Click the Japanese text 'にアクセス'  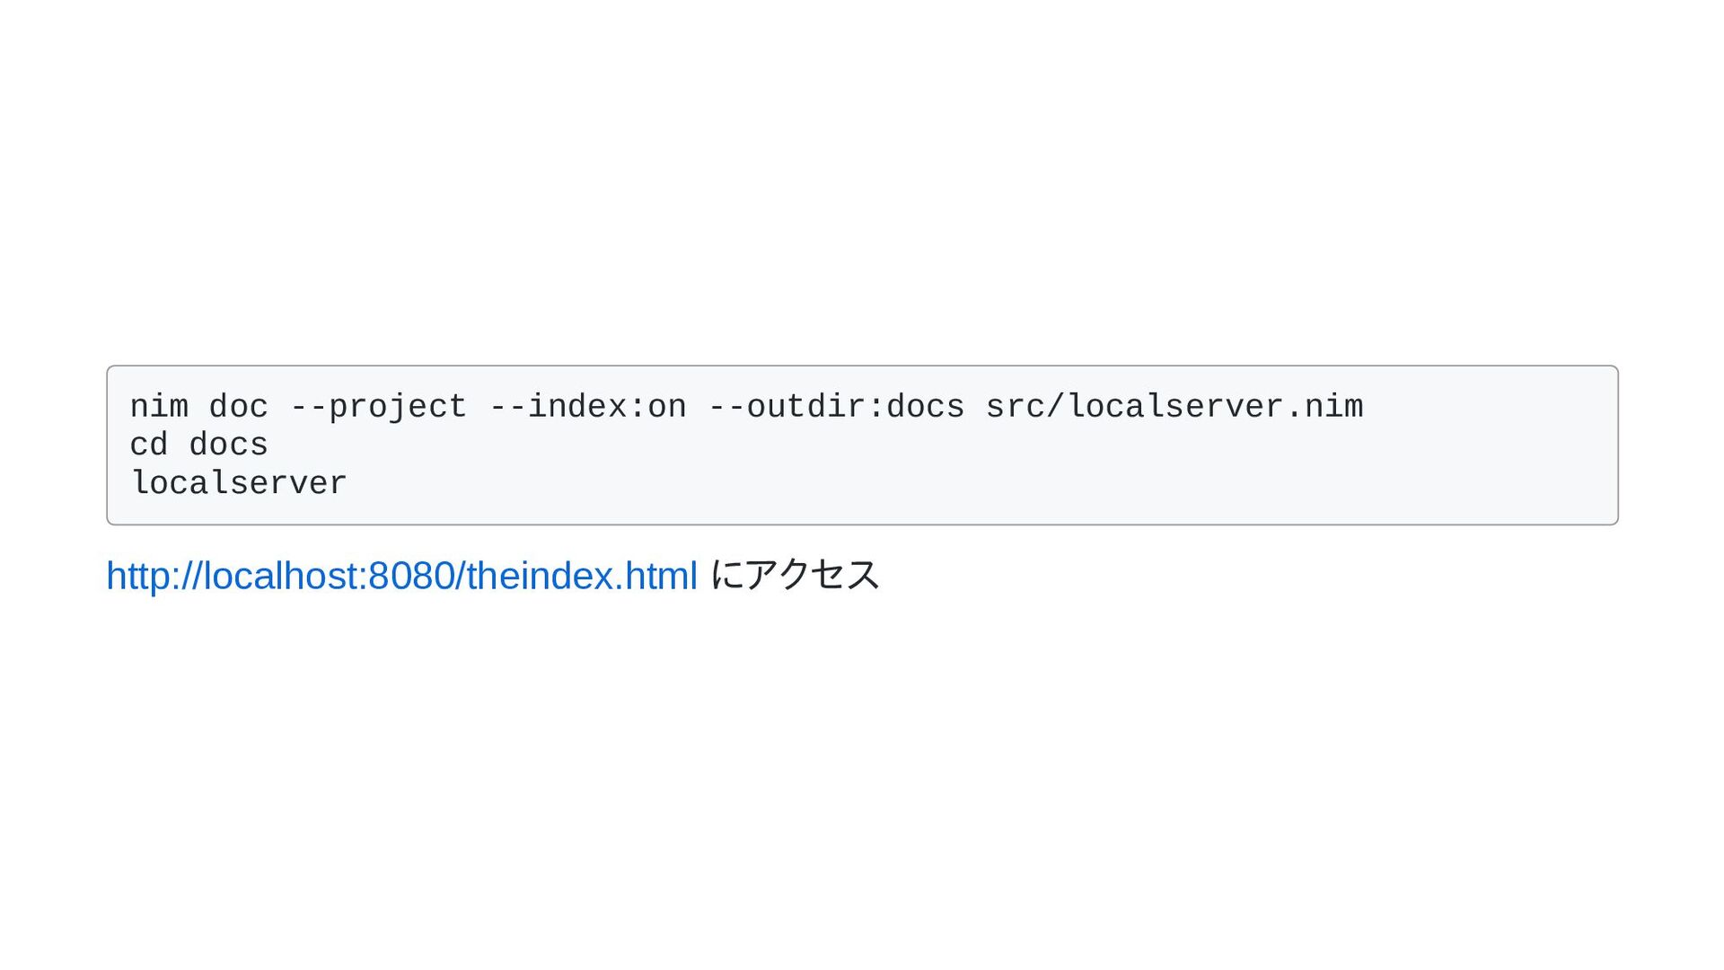(x=795, y=575)
